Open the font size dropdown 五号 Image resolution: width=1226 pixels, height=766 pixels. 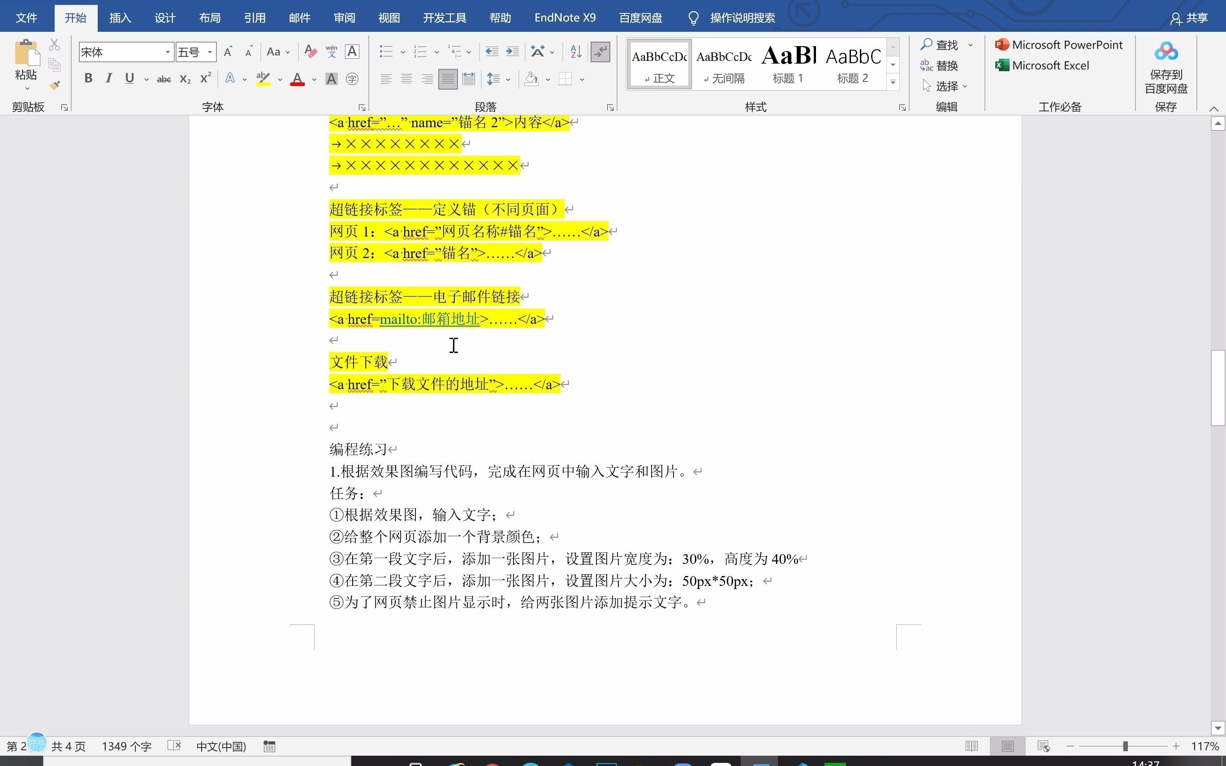pos(210,52)
